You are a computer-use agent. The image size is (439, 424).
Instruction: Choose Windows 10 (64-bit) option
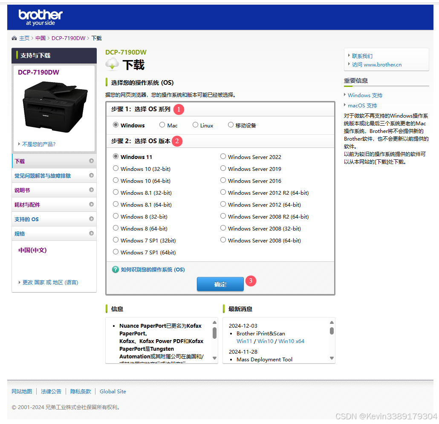click(116, 180)
